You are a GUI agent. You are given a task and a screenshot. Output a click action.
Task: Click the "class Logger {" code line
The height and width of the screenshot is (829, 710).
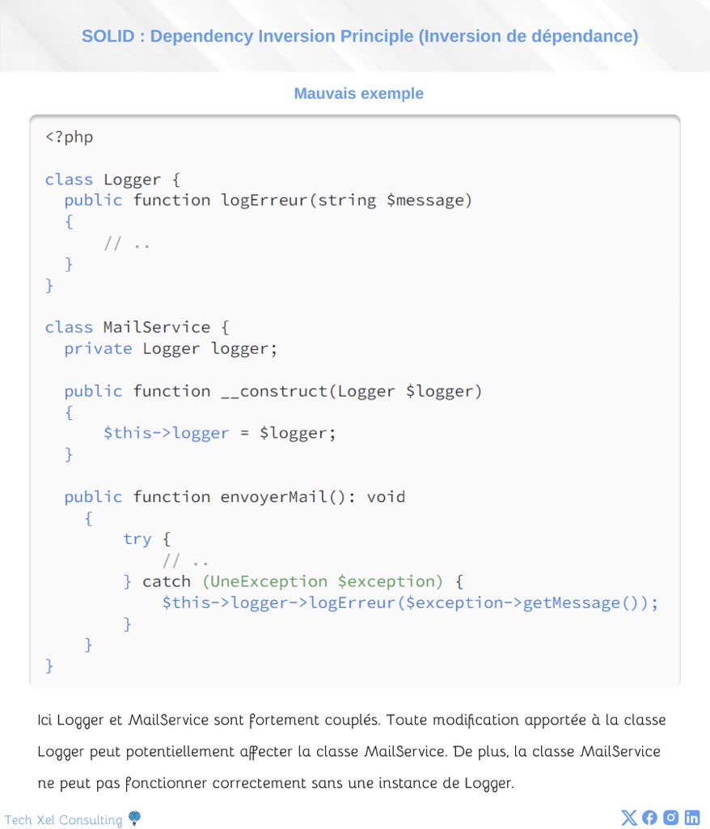click(112, 179)
